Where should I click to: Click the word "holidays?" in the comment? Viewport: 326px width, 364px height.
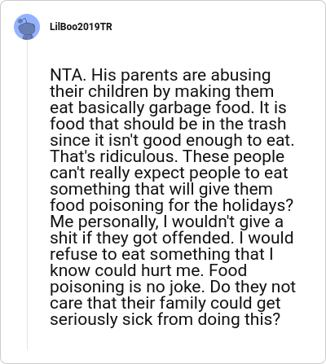[x=258, y=206]
